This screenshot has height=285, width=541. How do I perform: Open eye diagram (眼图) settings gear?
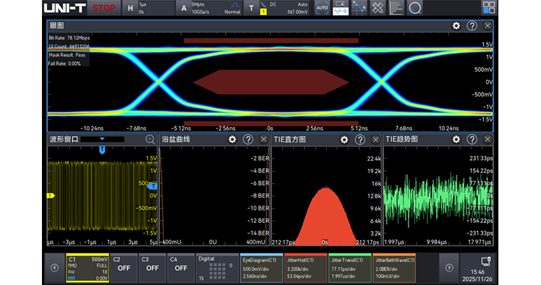(x=456, y=26)
